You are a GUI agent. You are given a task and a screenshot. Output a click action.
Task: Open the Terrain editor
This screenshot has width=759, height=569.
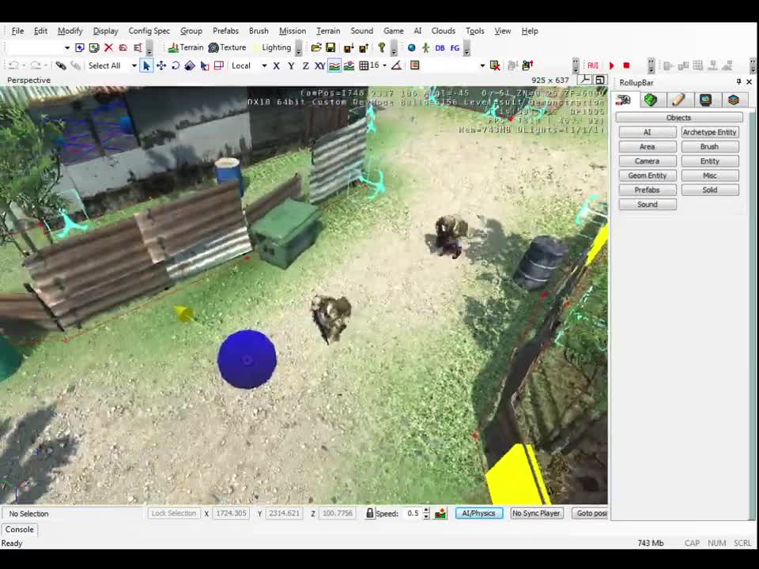pyautogui.click(x=186, y=47)
